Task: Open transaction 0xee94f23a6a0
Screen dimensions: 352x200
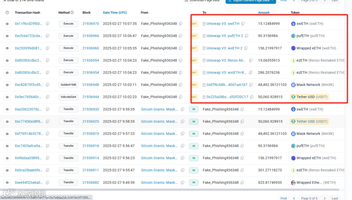Action: 28,182
